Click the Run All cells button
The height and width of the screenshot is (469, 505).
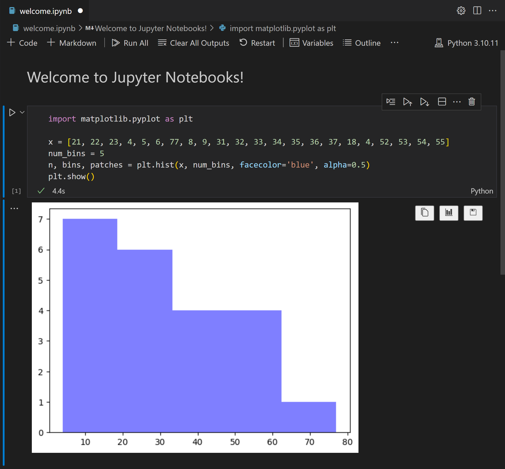[130, 42]
